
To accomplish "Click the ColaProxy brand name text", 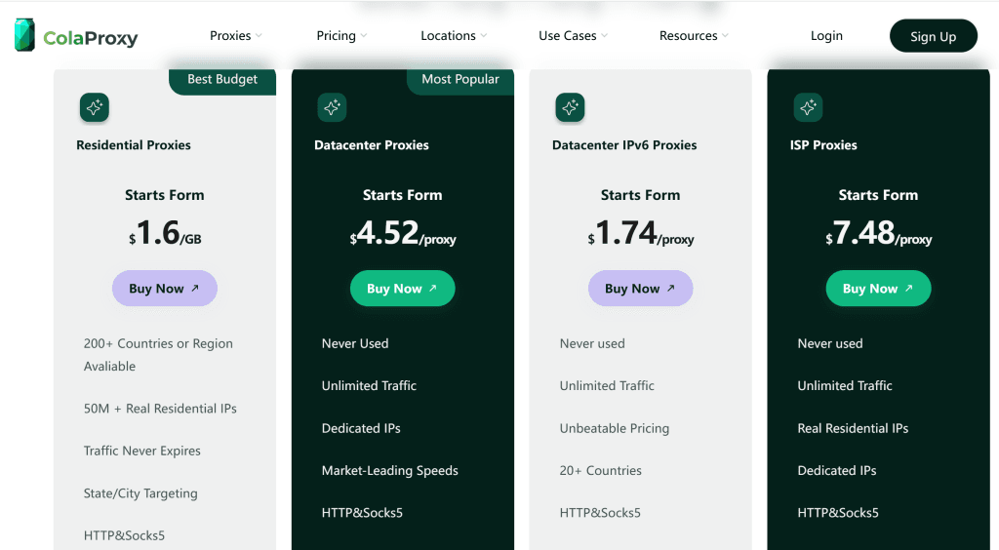I will click(x=91, y=39).
